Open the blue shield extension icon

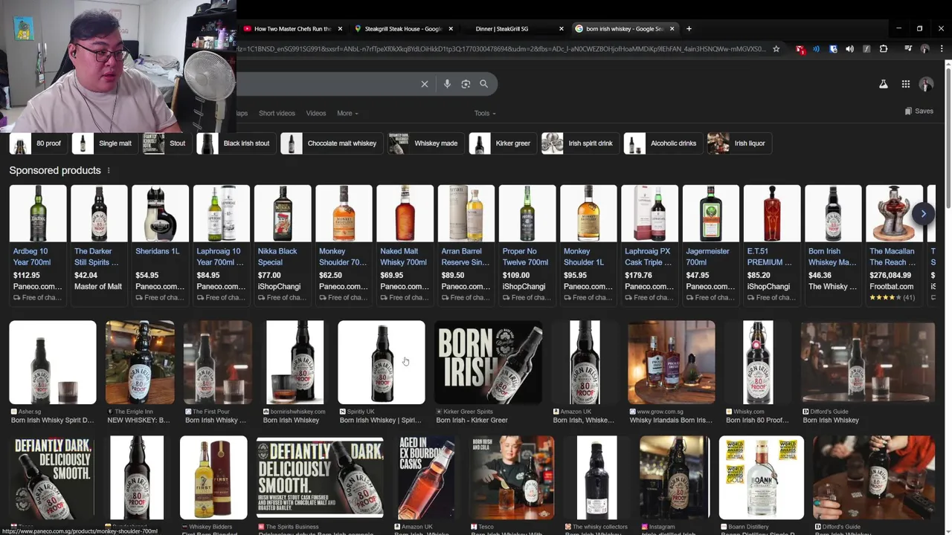pos(833,49)
